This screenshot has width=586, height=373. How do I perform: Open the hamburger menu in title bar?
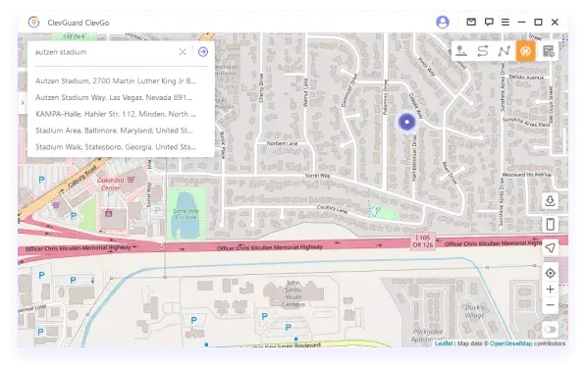point(506,23)
